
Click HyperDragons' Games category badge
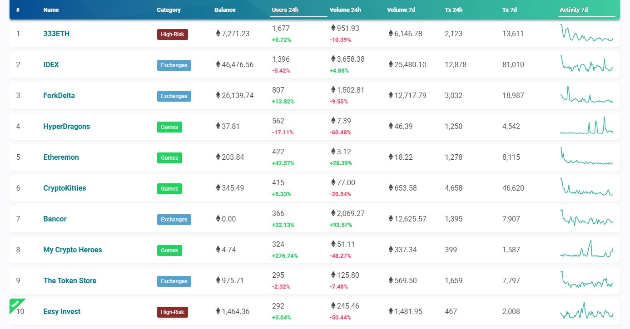(169, 127)
